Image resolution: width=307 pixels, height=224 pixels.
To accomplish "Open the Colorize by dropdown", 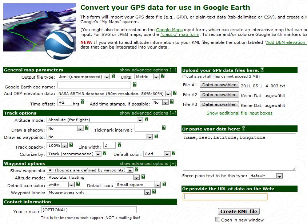I will click(74, 154).
